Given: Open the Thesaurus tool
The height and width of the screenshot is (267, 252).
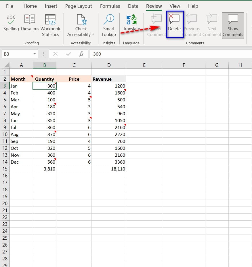Looking at the screenshot, I should (x=30, y=23).
